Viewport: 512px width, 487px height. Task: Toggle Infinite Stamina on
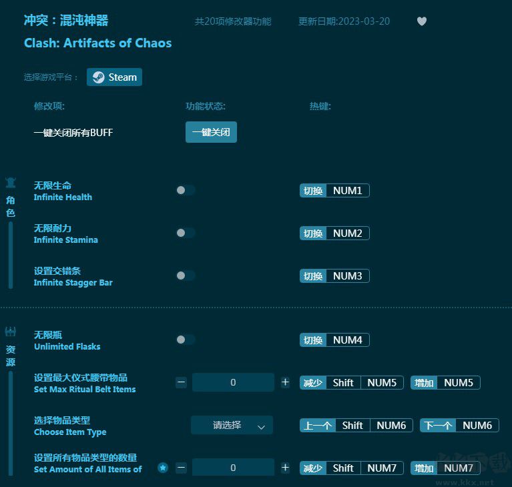point(185,233)
